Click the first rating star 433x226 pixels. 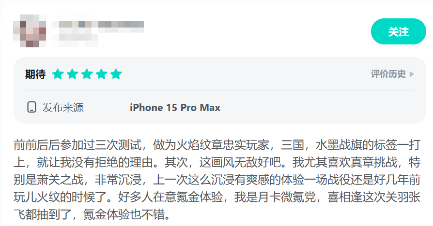[58, 74]
